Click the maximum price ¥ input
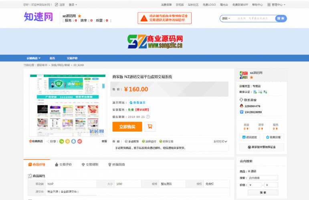Viewport: 309px width, 200px height. coord(271,185)
